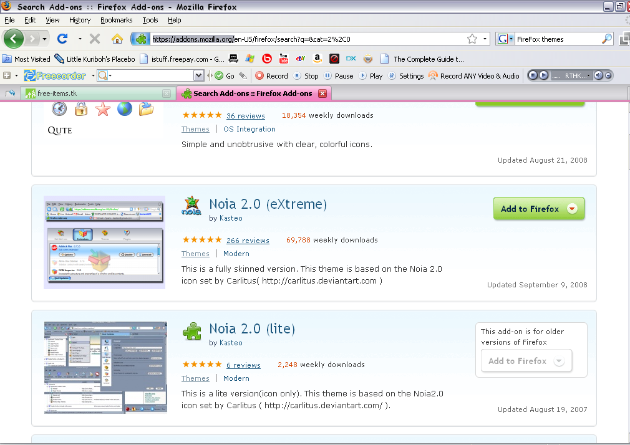Open the Amazon bookmark icon
This screenshot has height=445, width=630.
click(317, 59)
